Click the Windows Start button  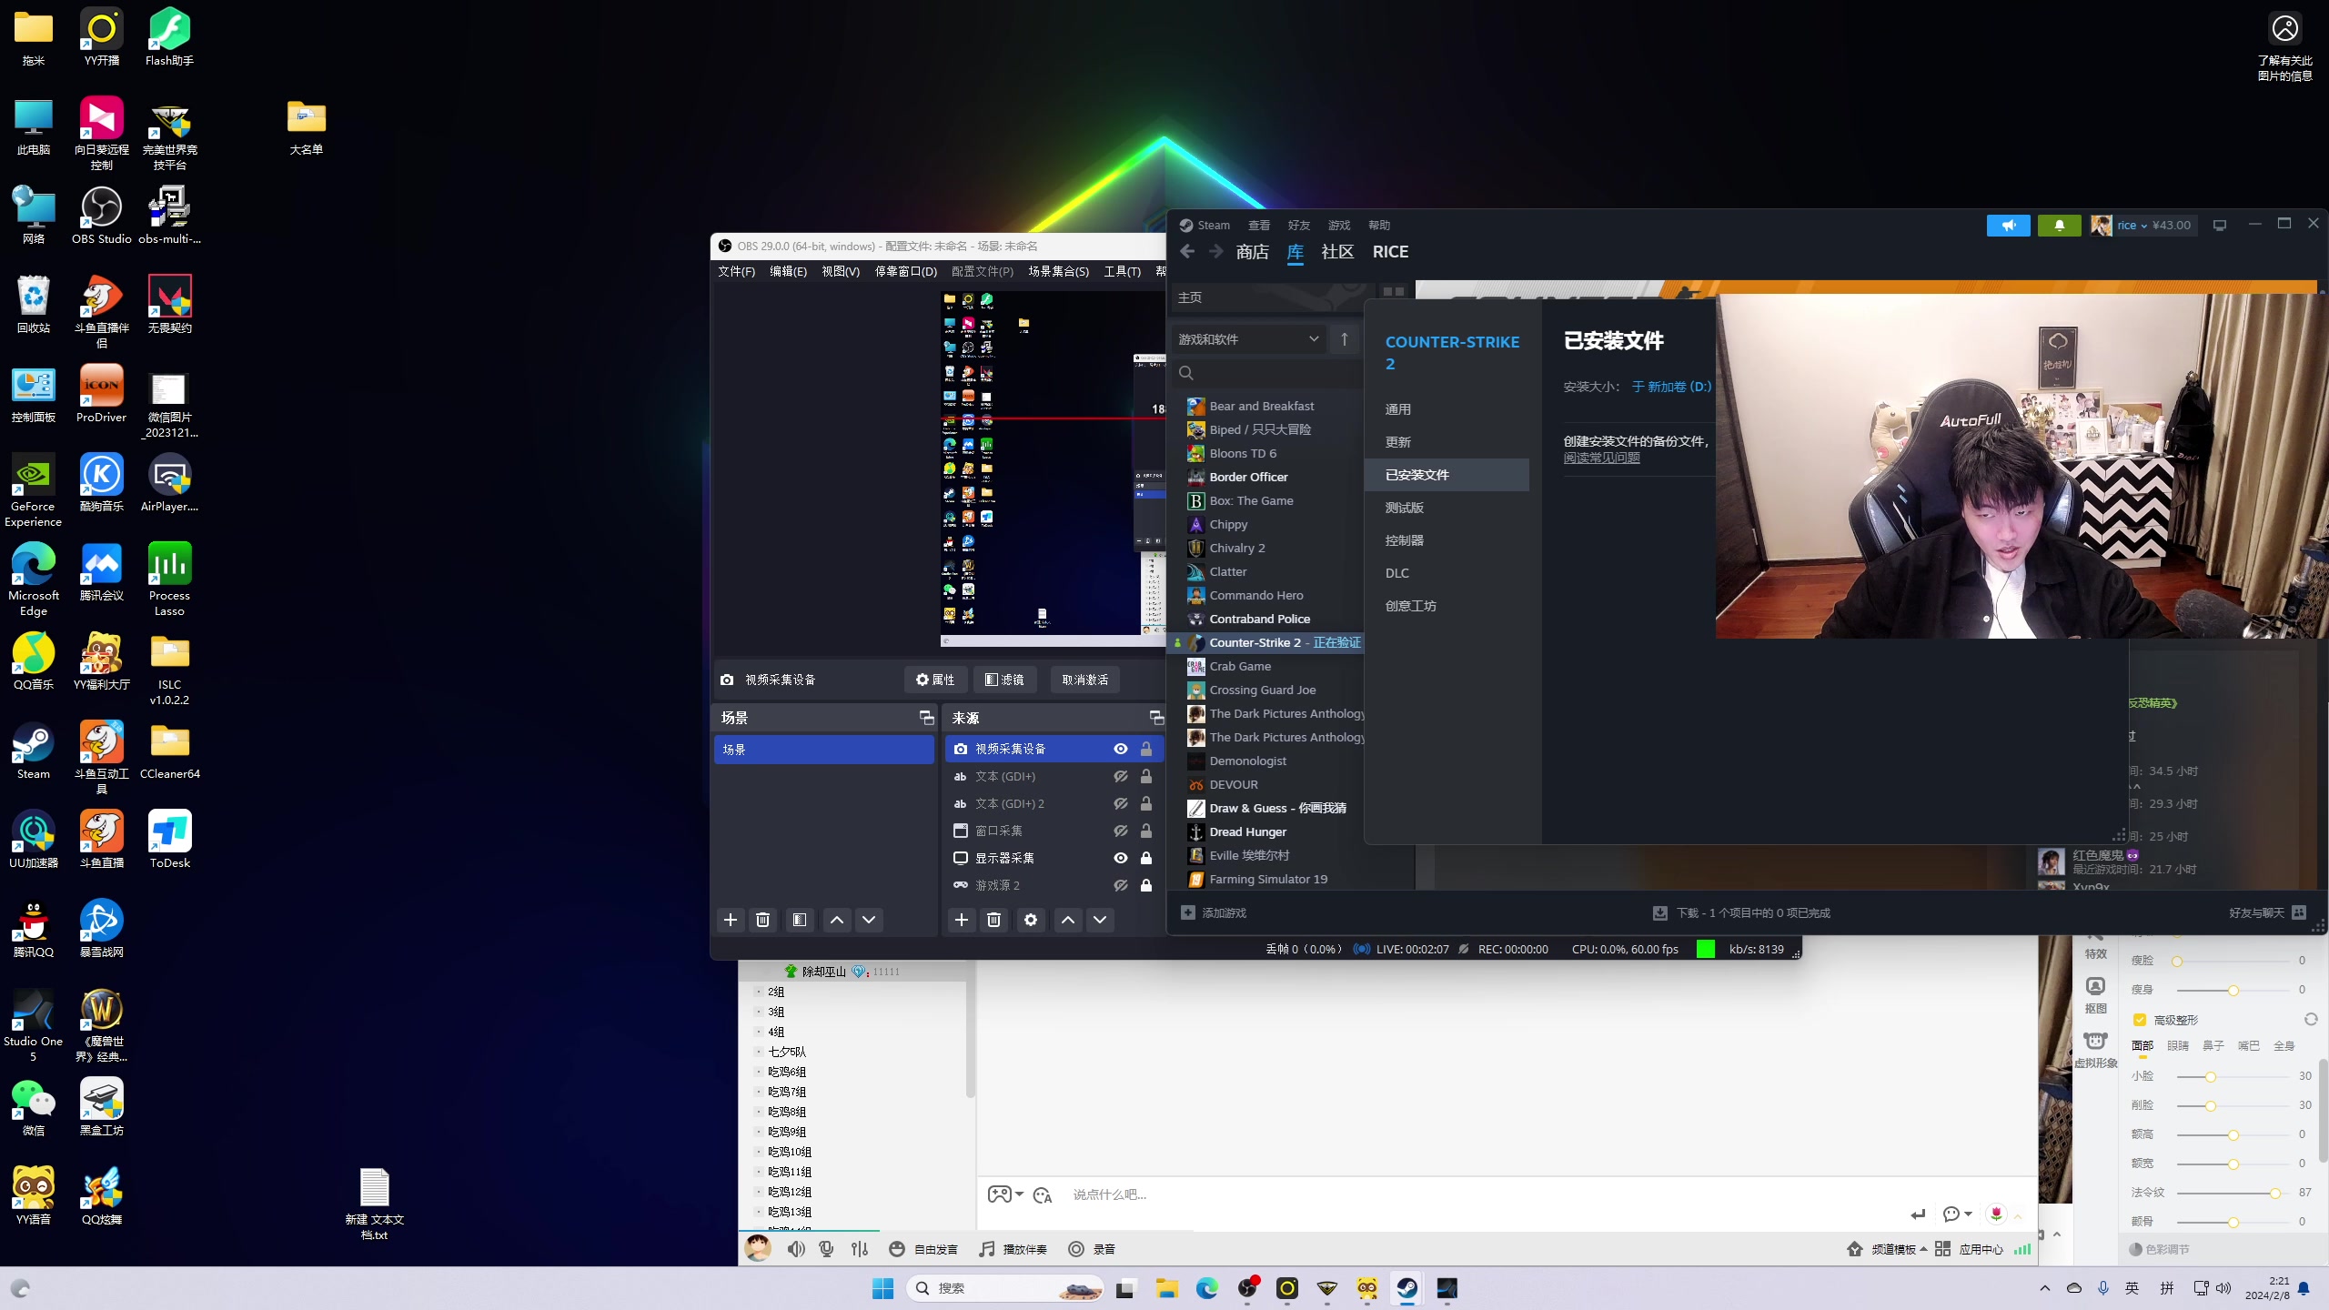pos(882,1288)
